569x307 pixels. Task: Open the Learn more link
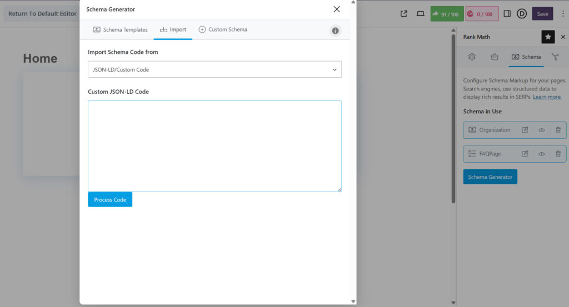[x=547, y=97]
